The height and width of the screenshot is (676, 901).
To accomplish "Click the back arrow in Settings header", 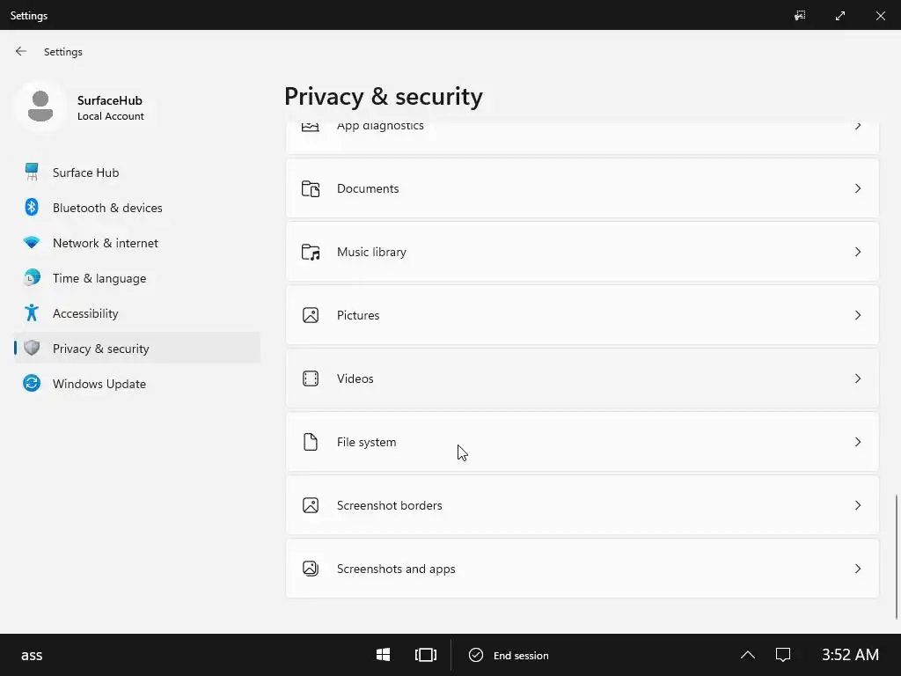I will coord(21,51).
